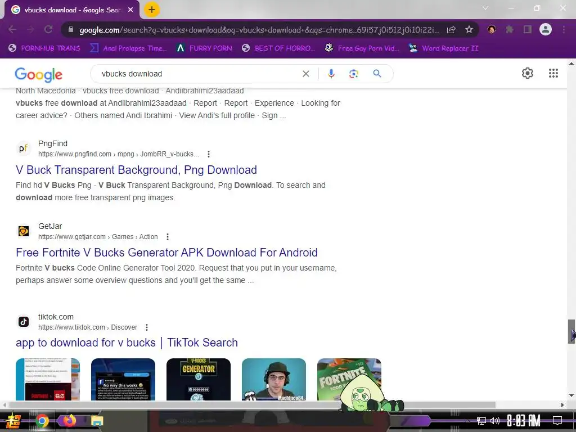Click the Google logo
Screen dimensions: 576x432
click(x=39, y=75)
